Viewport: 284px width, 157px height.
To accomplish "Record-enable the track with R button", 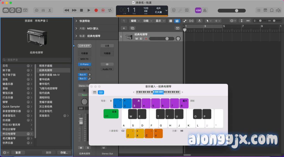I will tap(146, 39).
